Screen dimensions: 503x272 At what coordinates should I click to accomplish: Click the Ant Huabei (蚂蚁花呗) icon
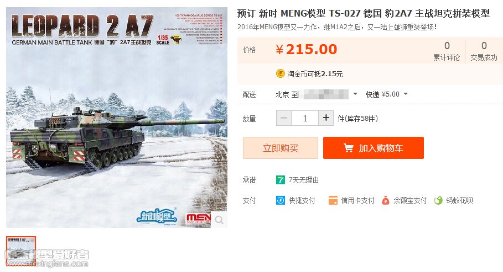(438, 200)
